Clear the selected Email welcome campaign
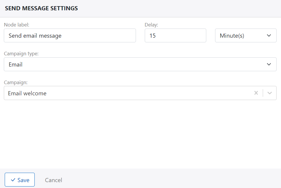Image resolution: width=281 pixels, height=188 pixels. (x=256, y=93)
